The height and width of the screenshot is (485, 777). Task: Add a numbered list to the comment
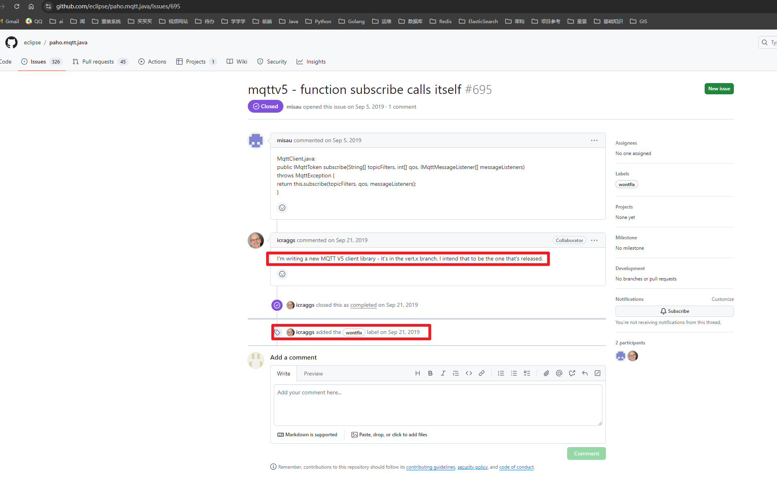tap(501, 373)
